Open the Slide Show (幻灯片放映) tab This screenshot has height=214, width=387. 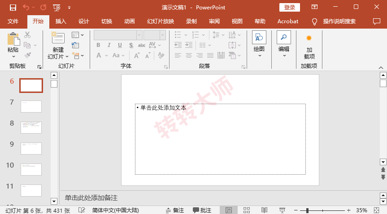click(x=161, y=21)
